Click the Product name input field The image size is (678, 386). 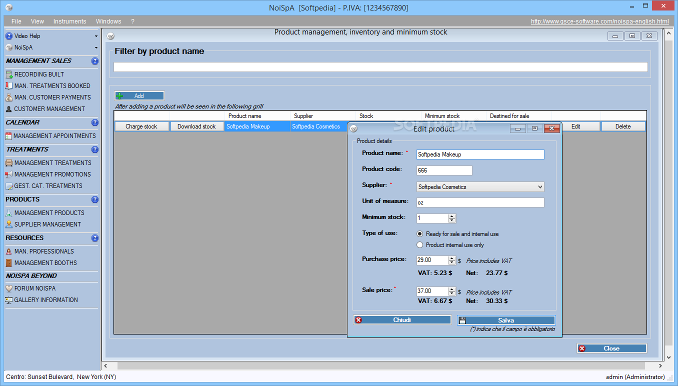tap(480, 154)
